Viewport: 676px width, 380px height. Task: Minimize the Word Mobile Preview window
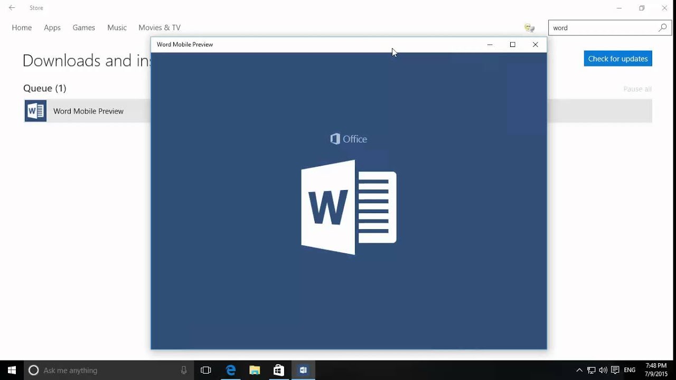[490, 44]
